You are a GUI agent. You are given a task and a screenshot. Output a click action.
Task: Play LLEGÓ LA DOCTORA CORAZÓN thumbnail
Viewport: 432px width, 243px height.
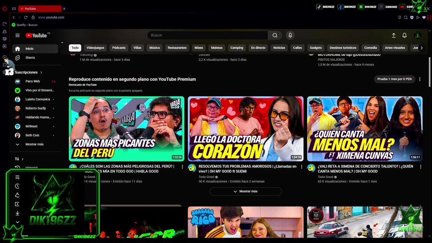(x=246, y=129)
